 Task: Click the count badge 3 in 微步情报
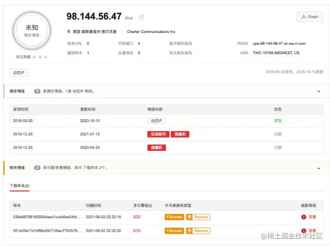(37, 91)
